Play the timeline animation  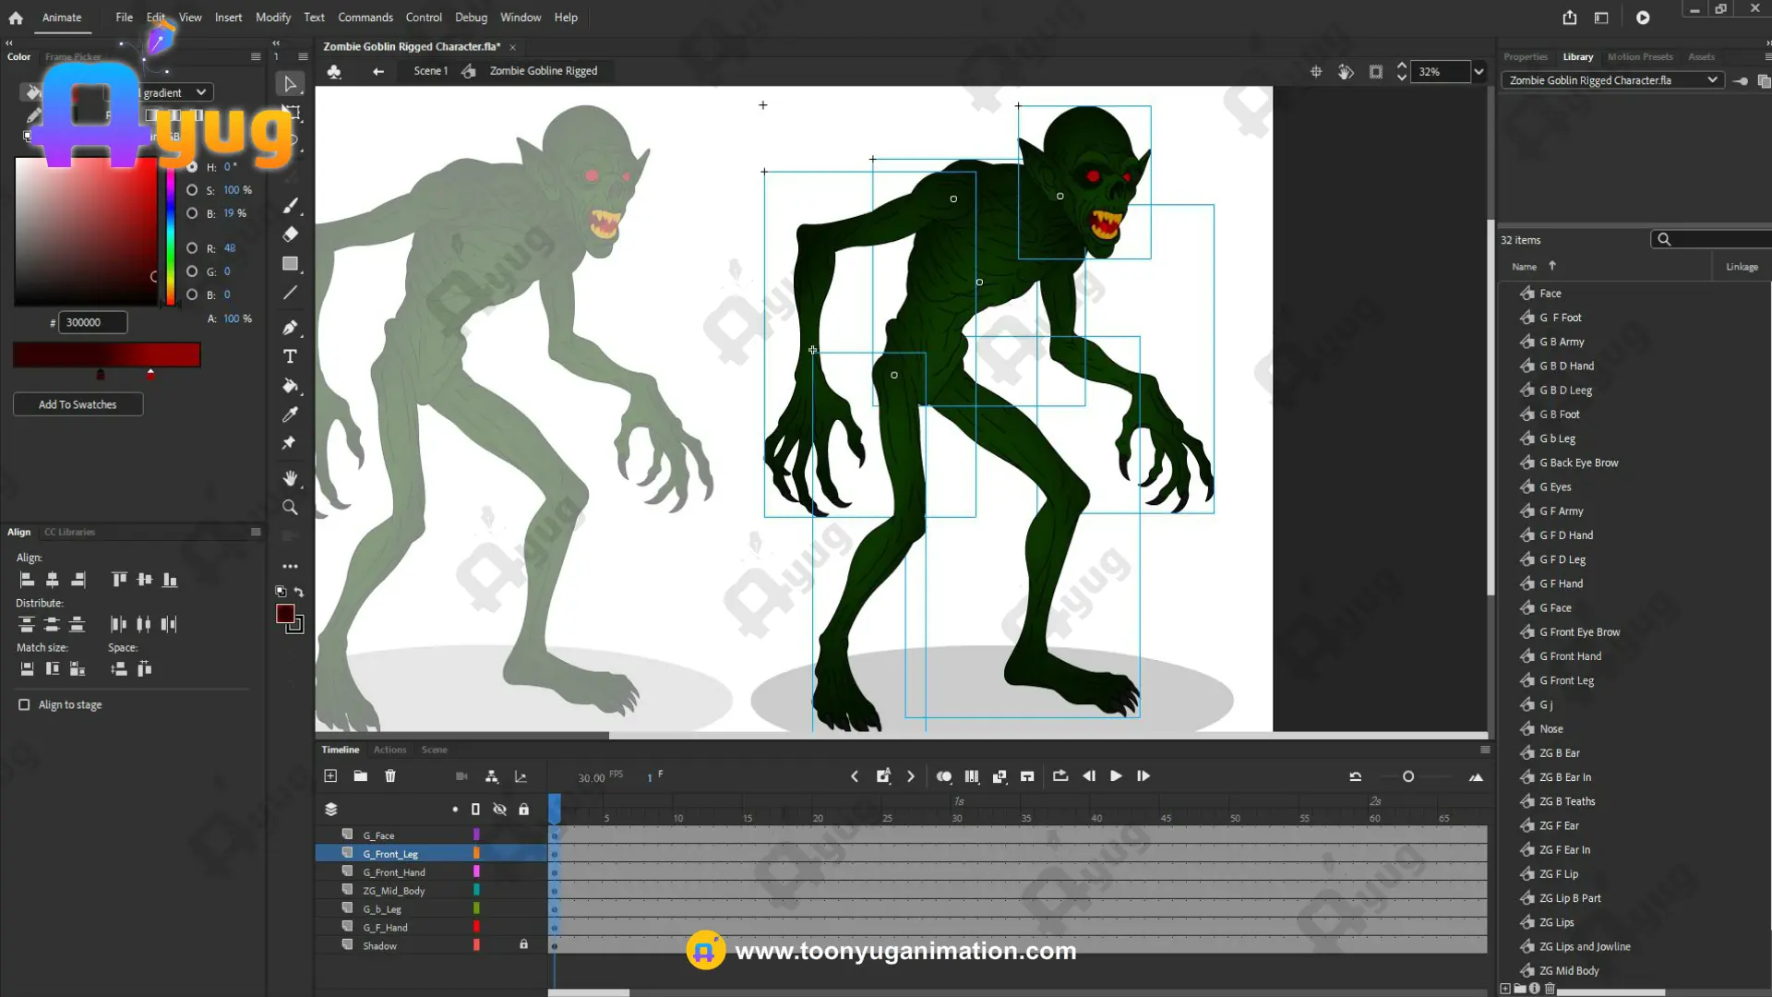(1116, 776)
